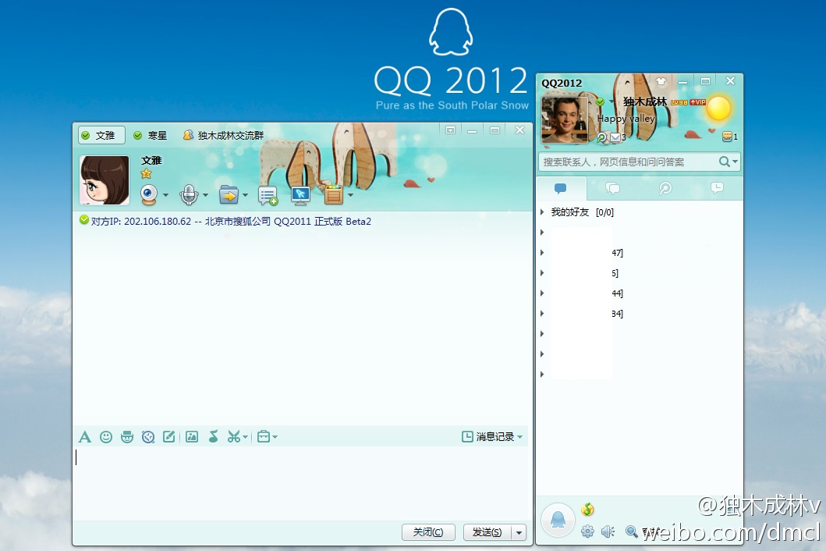
Task: Open remote desktop assistance monitor icon
Action: [x=301, y=196]
